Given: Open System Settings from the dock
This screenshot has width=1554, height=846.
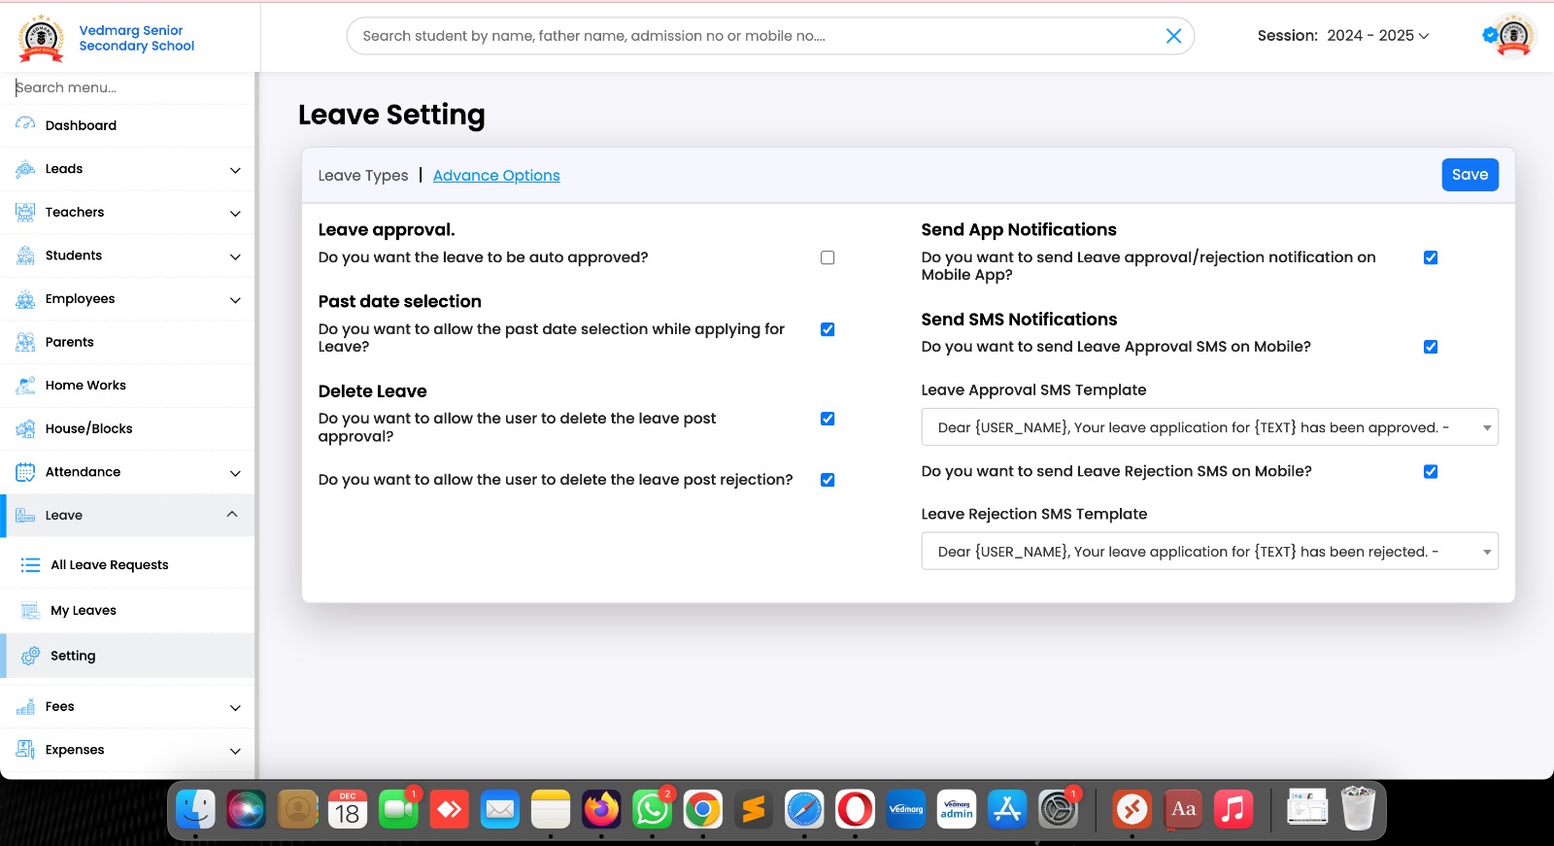Looking at the screenshot, I should point(1058,809).
